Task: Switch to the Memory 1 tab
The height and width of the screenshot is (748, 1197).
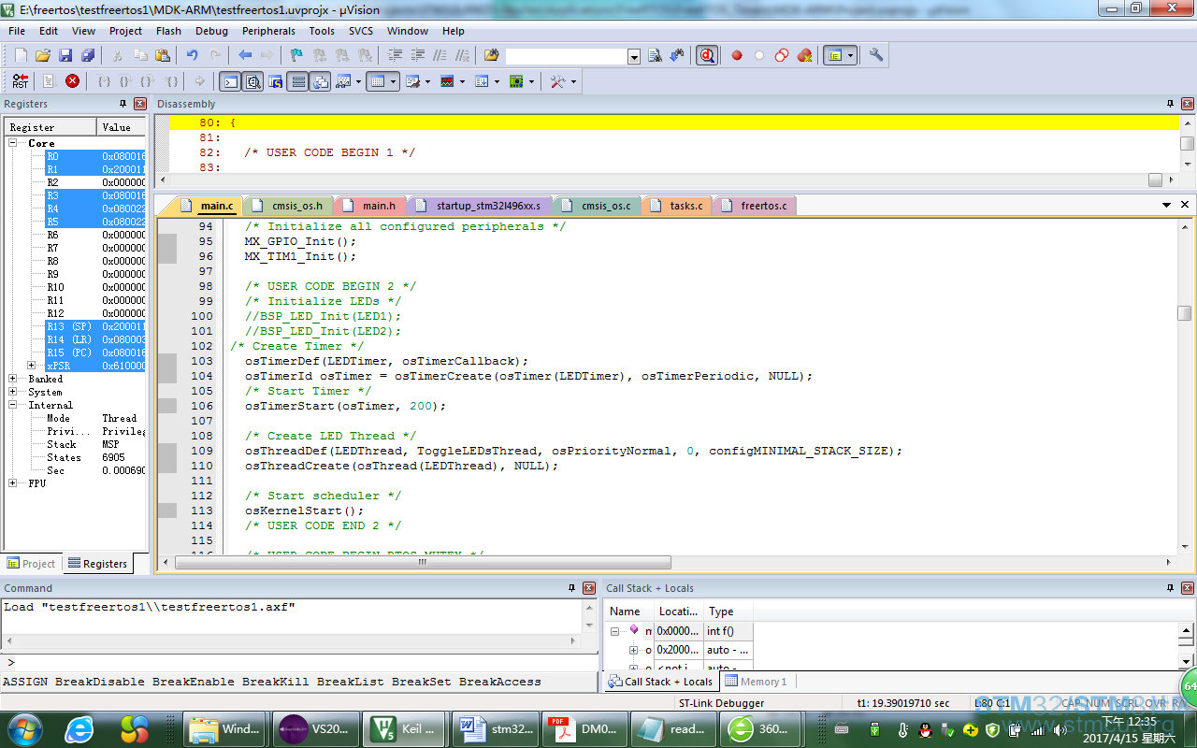Action: [x=756, y=682]
